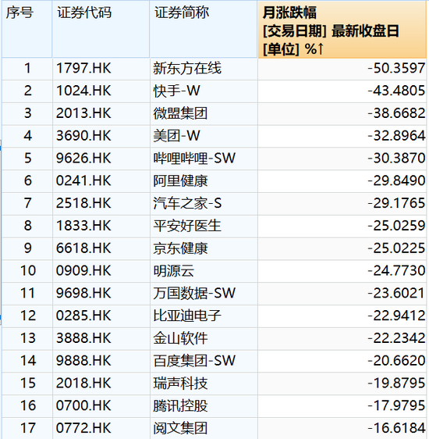Select code 9626.HK for 哔哩哔哩-SW
The image size is (429, 439).
[x=83, y=159]
